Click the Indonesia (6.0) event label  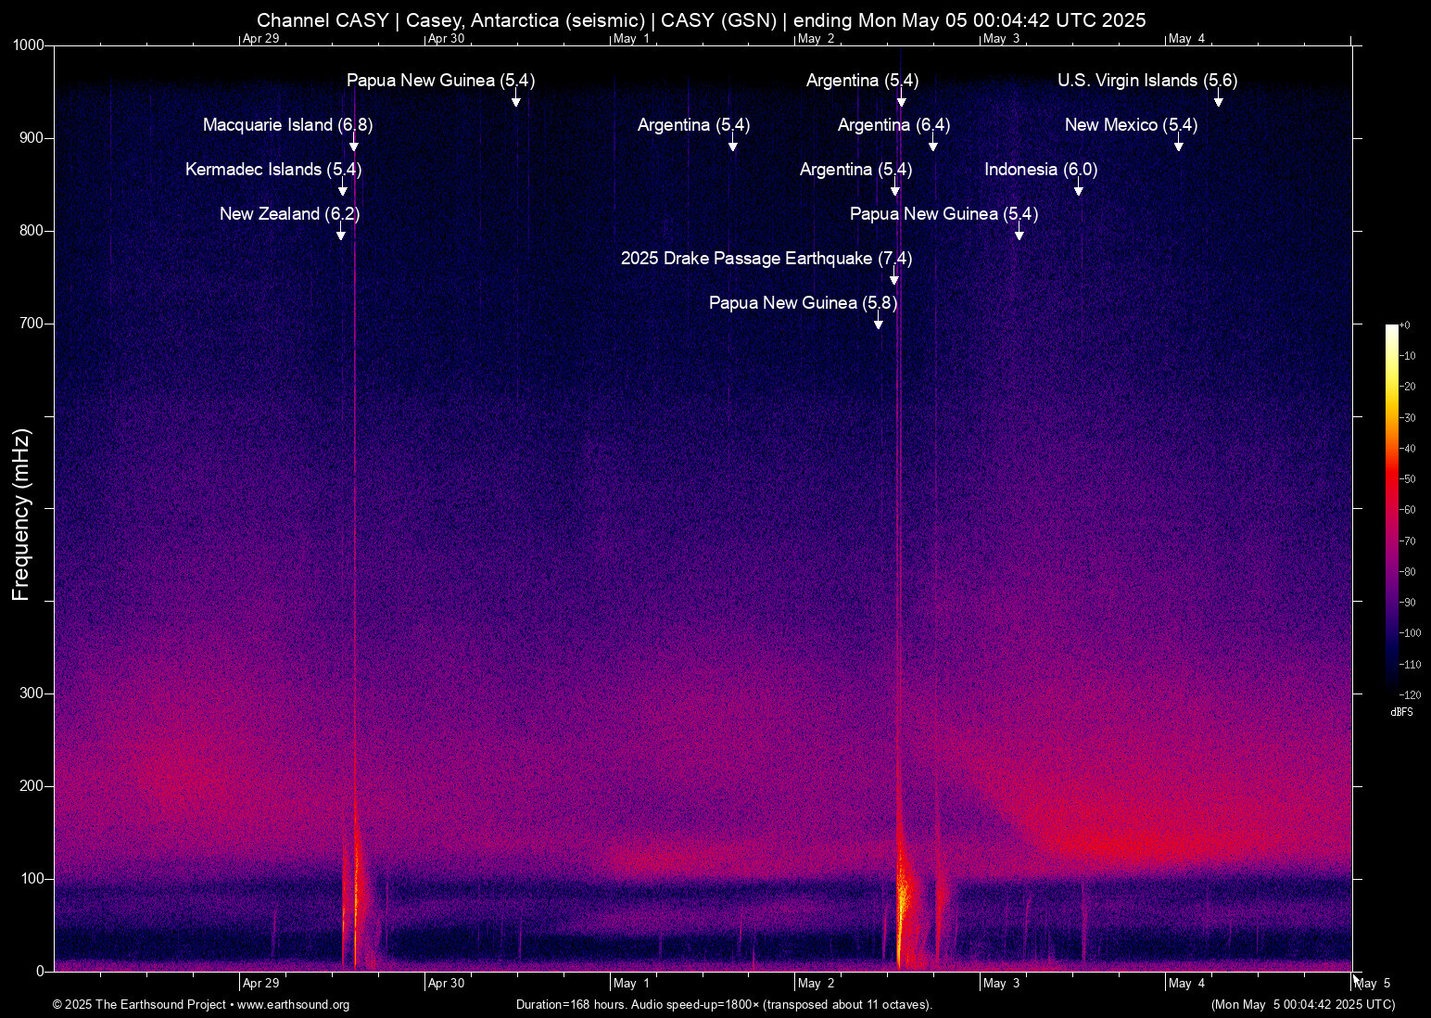[x=1041, y=170]
